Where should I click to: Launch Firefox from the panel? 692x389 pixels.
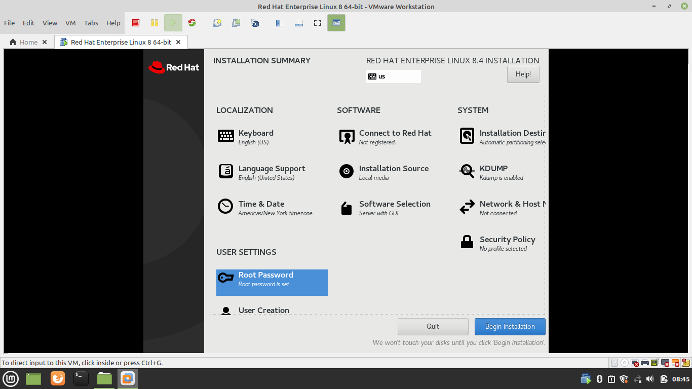pos(58,378)
